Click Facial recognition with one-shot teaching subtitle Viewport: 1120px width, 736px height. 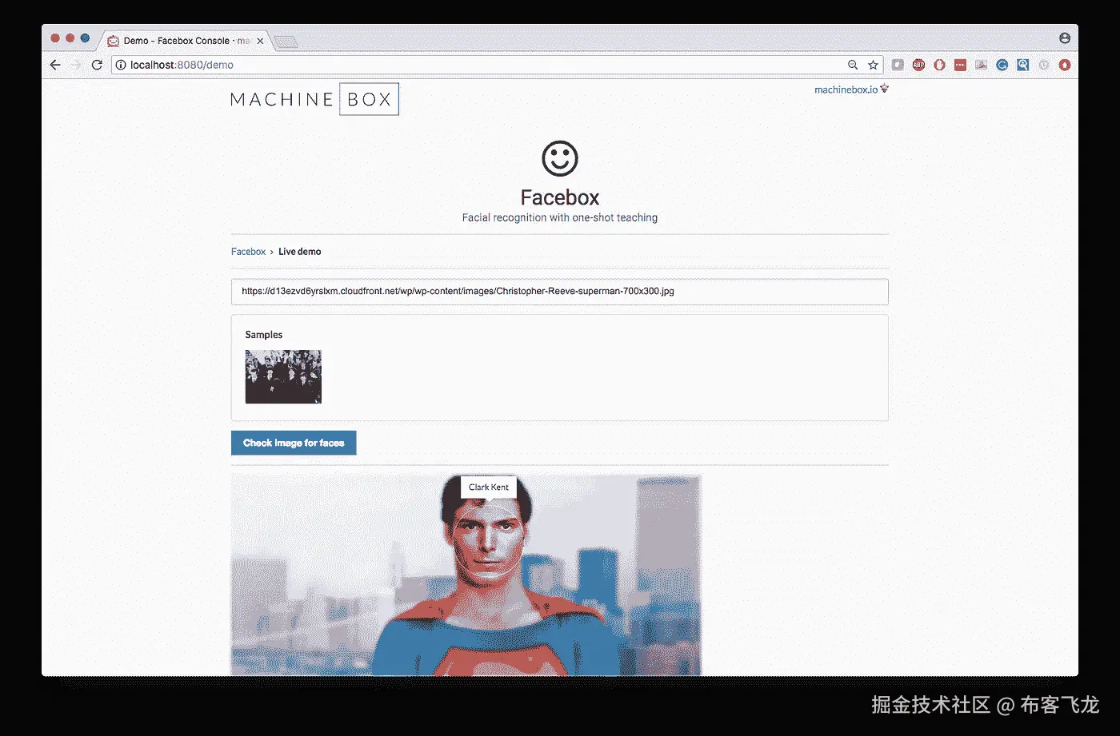pyautogui.click(x=560, y=217)
